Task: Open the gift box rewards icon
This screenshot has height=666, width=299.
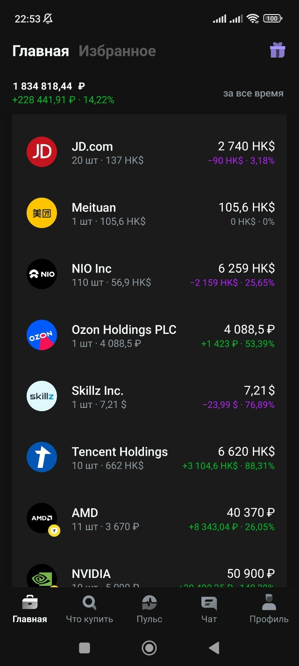Action: coord(278,50)
